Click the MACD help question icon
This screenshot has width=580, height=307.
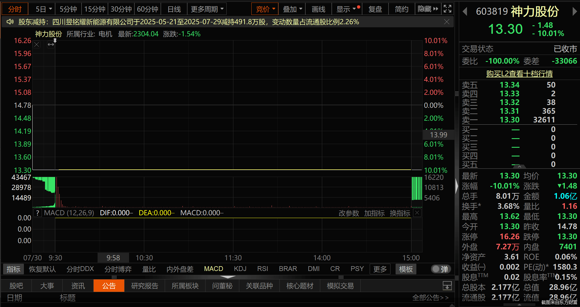click(37, 213)
